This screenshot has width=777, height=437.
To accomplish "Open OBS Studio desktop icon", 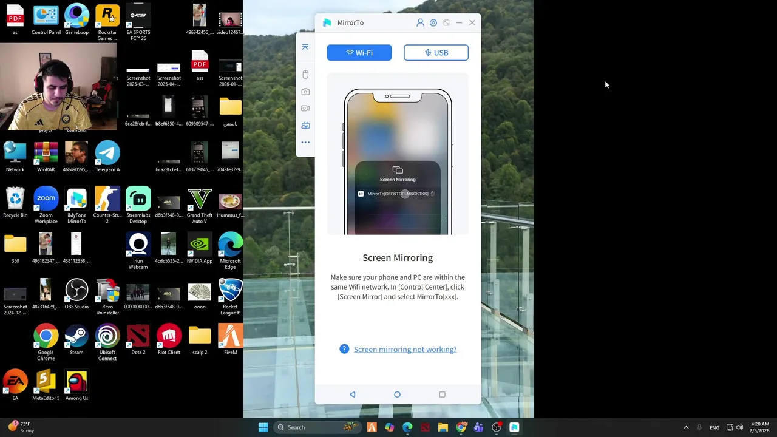I will click(76, 294).
